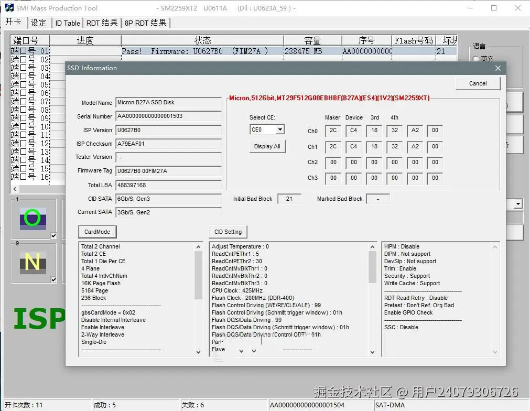
Task: Open the ID Table tab
Action: coord(68,23)
